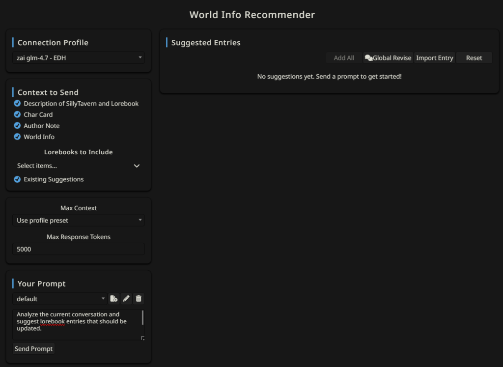Expand the Lorebooks to Include selector

point(79,166)
